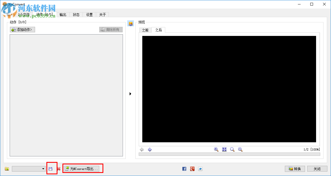Share XnConvert on Twitter
The height and width of the screenshot is (176, 331).
tap(200, 169)
